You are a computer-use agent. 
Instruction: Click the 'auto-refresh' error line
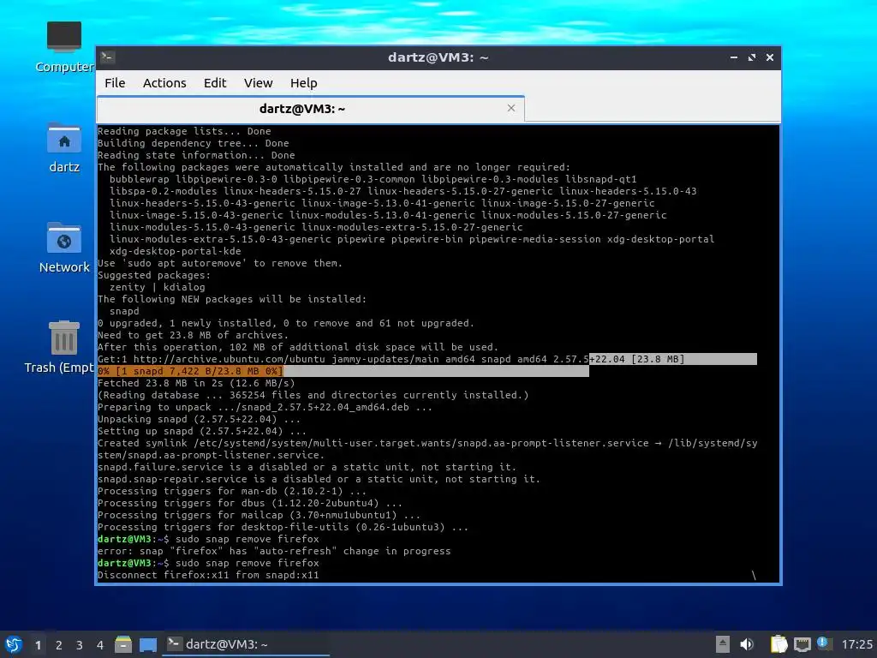coord(274,551)
